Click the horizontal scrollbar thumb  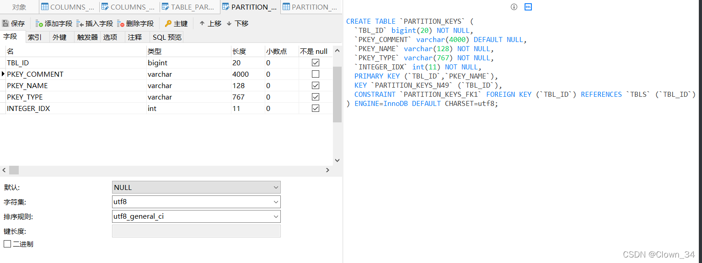(14, 170)
